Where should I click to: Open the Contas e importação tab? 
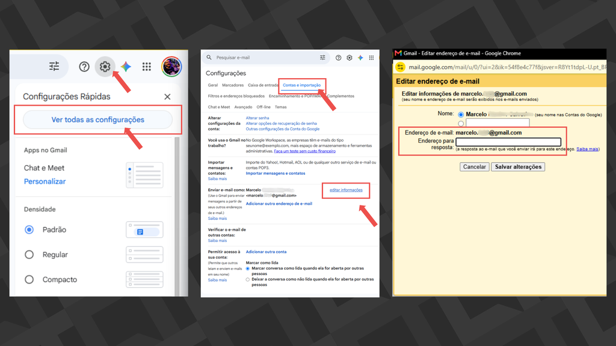(x=302, y=85)
